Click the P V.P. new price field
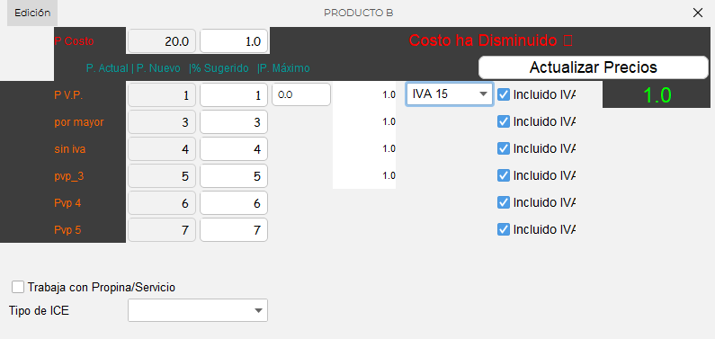This screenshot has height=339, width=715. click(234, 95)
